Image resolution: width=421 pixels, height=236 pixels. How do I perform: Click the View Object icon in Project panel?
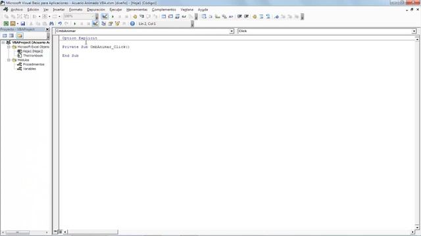pyautogui.click(x=11, y=35)
